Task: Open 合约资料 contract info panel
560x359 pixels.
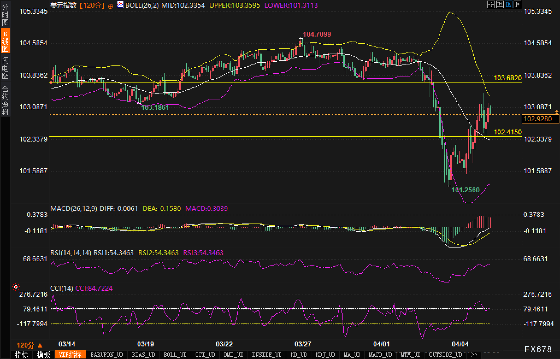Action: point(5,100)
